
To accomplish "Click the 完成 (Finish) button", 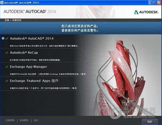I will pos(150,122).
